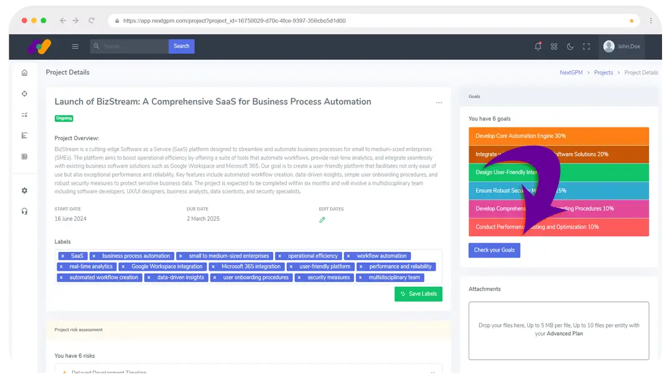Click NextGPM breadcrumb link
Viewport: 672px width, 382px height.
pos(571,73)
